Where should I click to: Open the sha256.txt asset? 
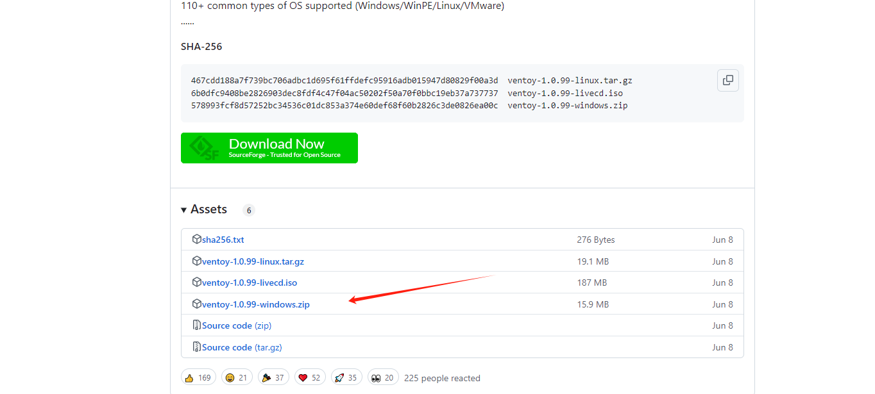coord(223,240)
